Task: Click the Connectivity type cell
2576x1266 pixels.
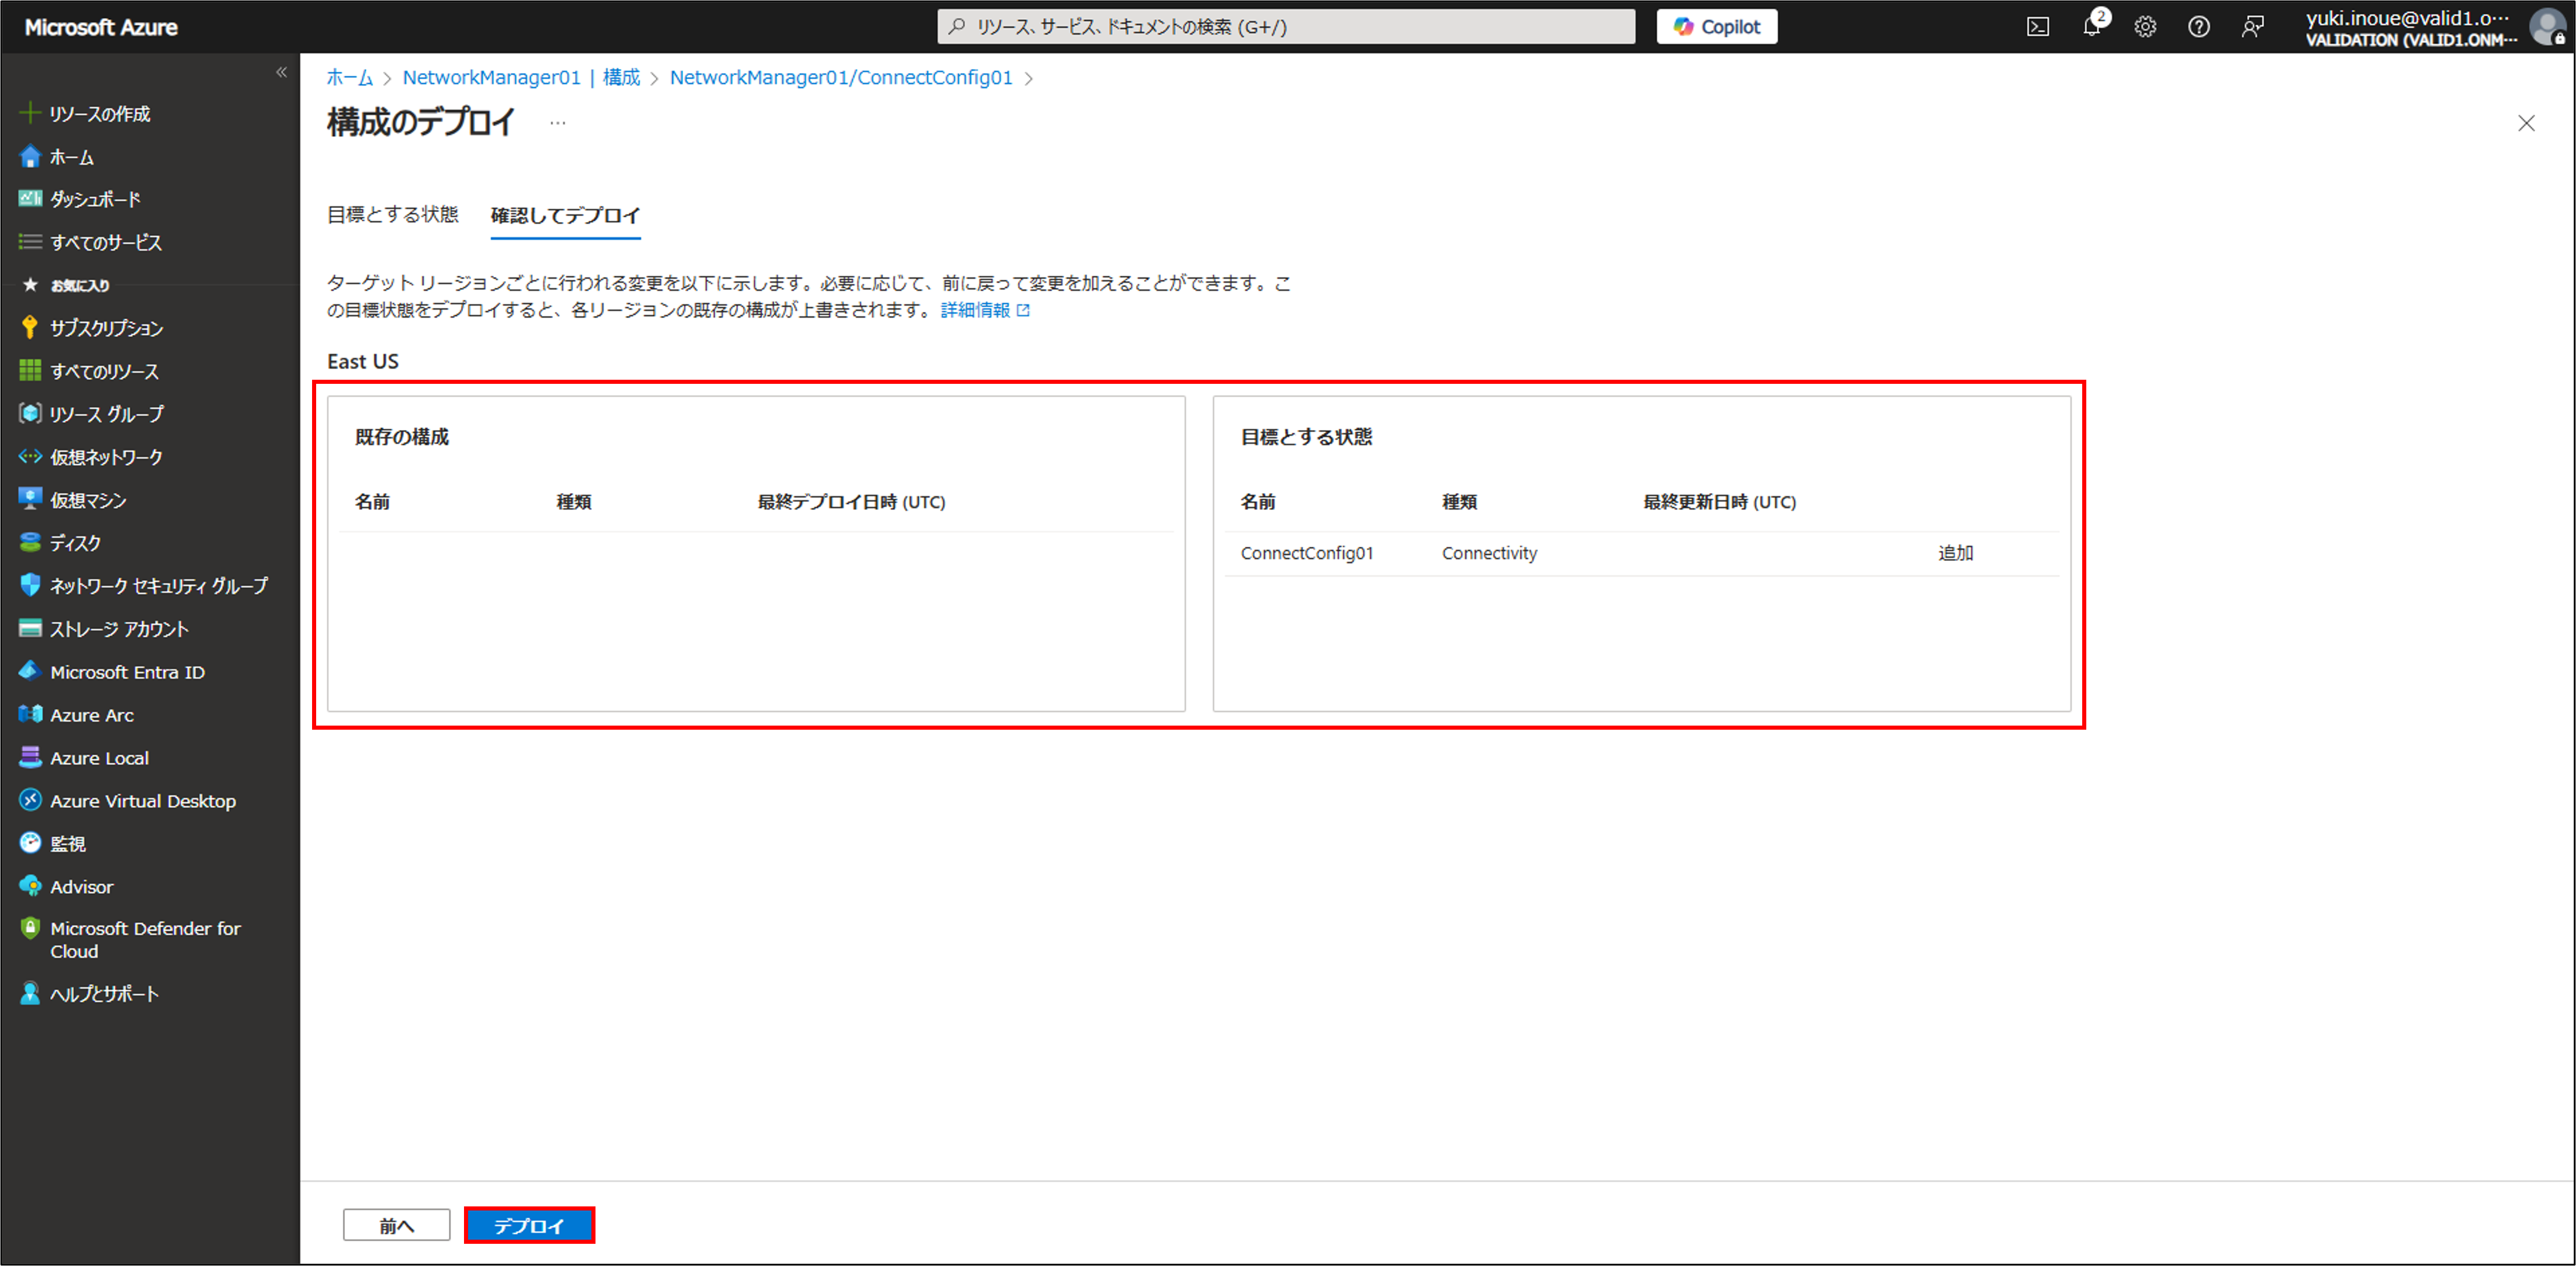Action: tap(1489, 553)
